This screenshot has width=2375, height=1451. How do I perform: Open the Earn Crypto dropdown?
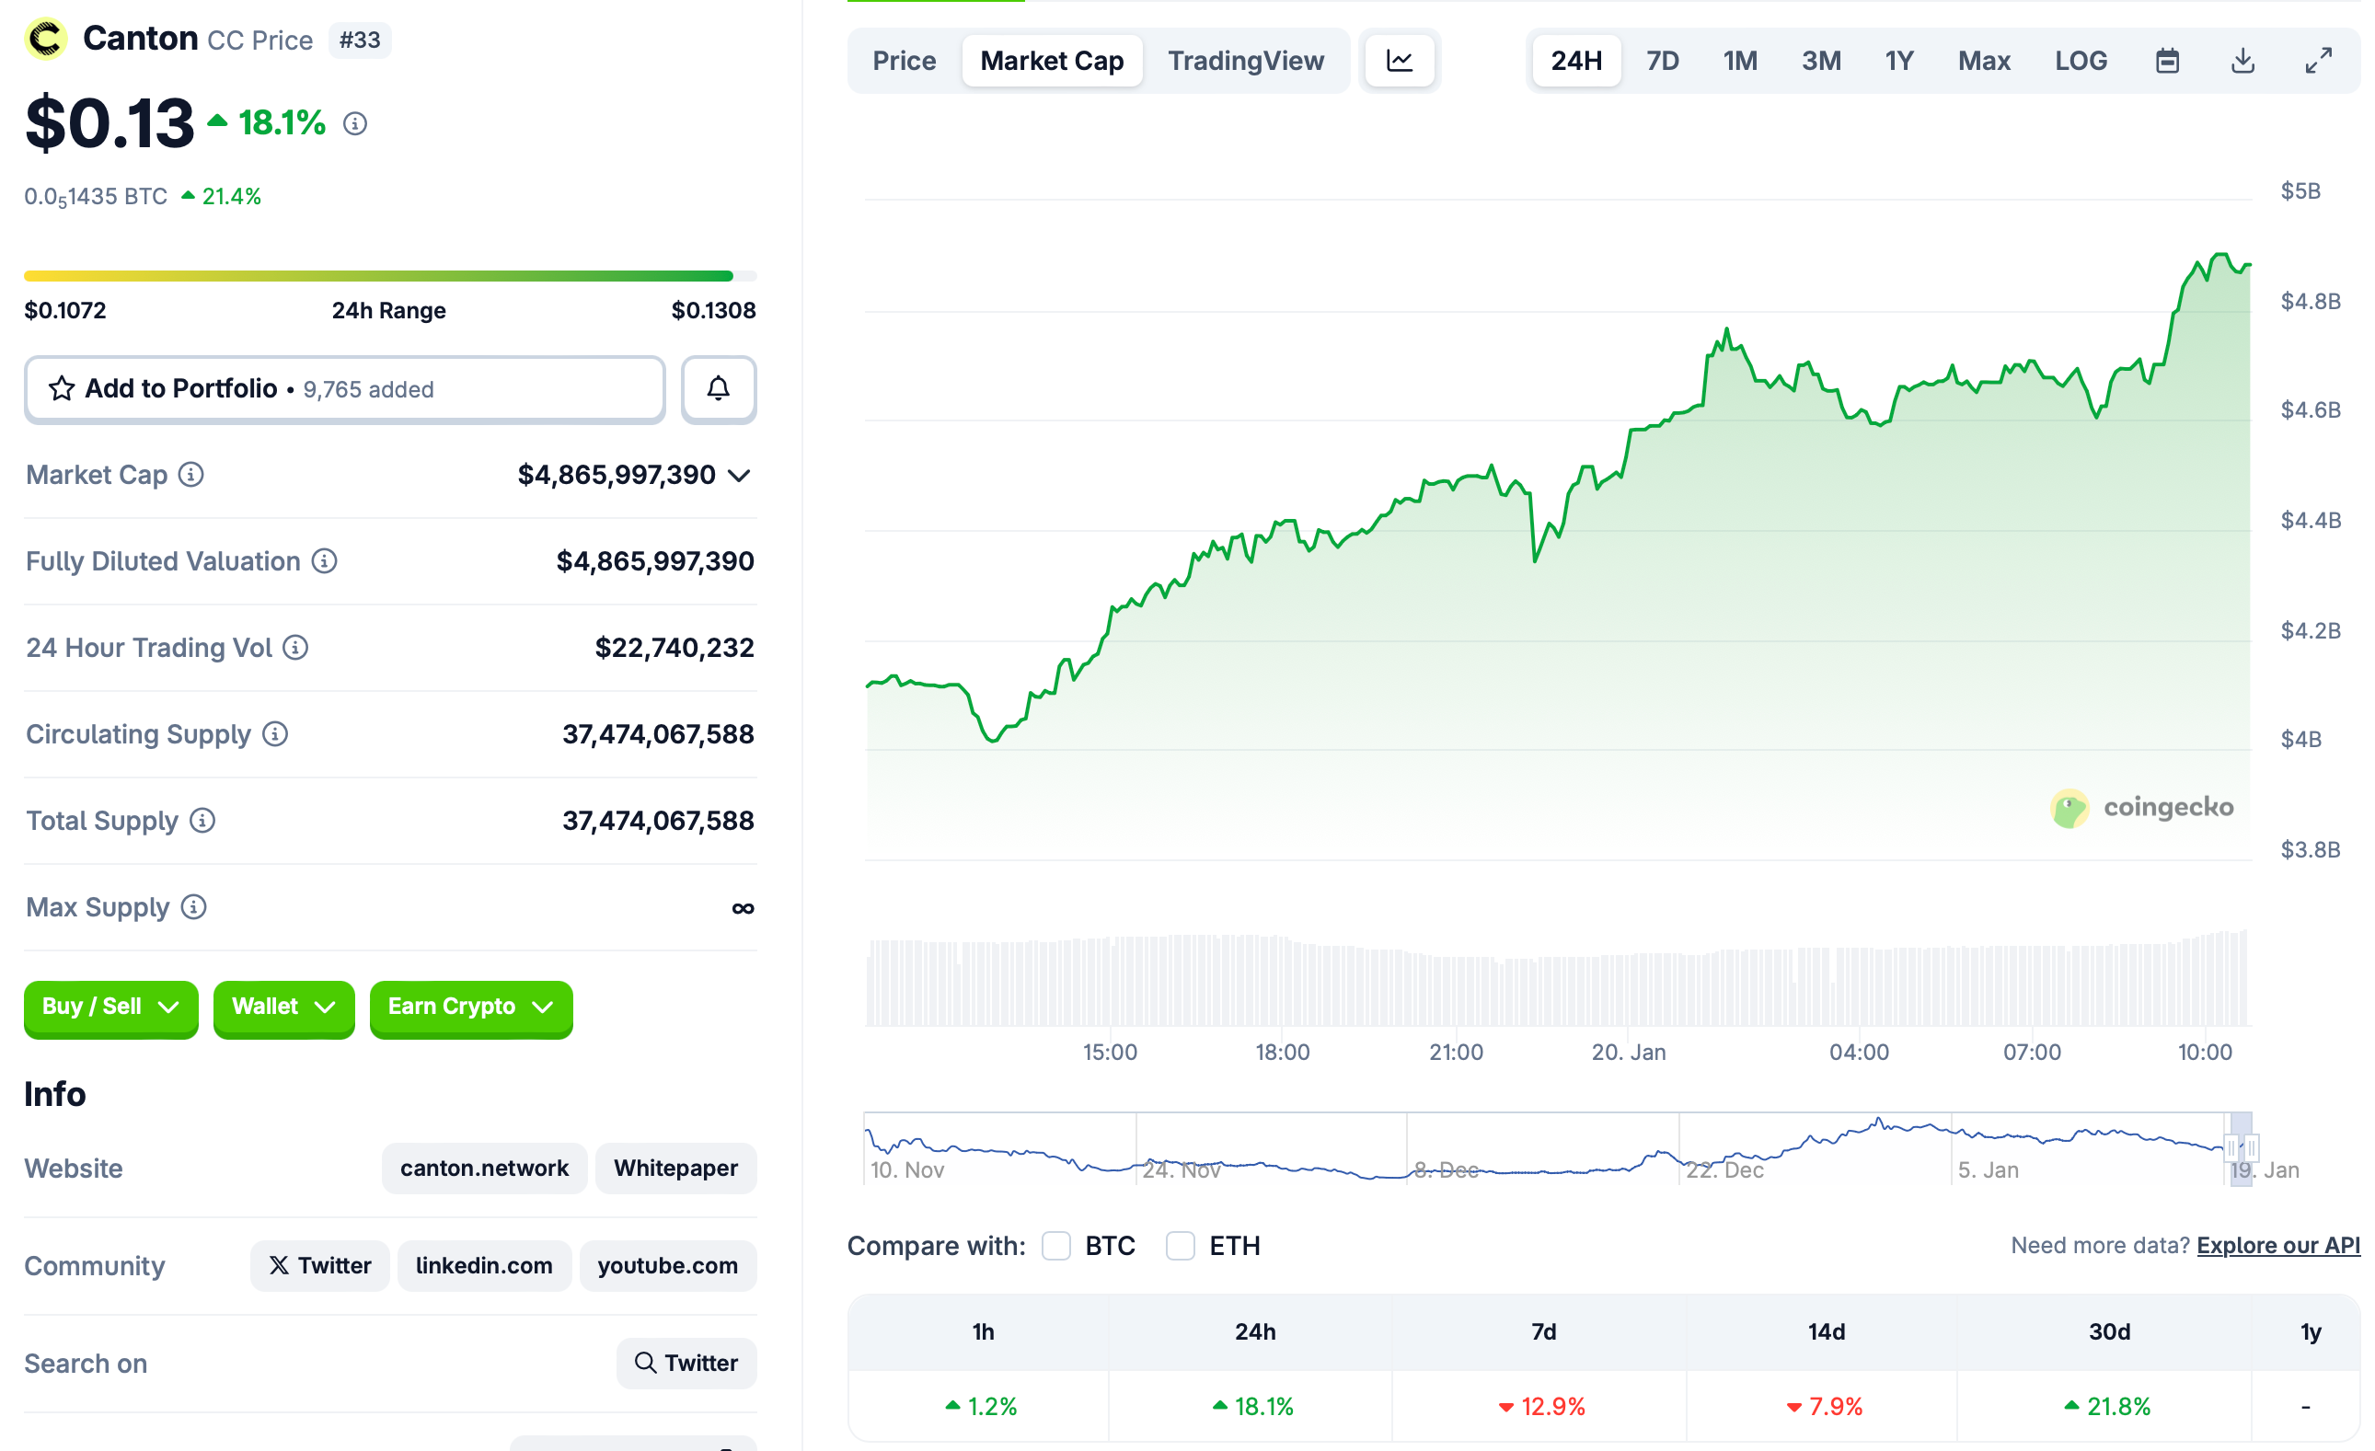tap(470, 1008)
